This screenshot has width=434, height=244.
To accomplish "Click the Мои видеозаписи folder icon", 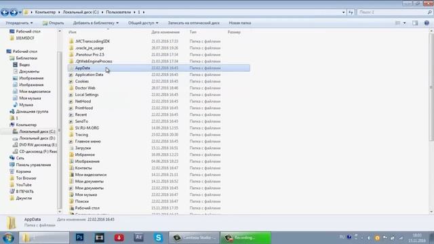I will (71, 175).
